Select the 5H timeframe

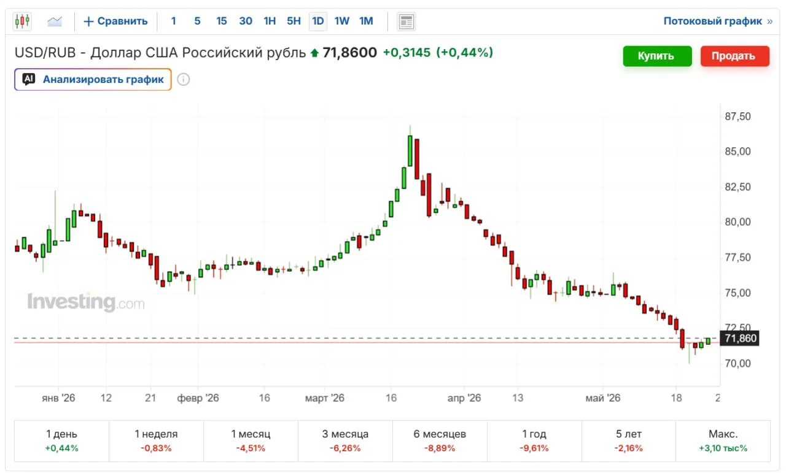pyautogui.click(x=294, y=21)
